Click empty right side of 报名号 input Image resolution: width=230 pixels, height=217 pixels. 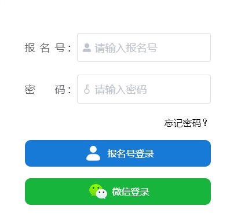[184, 47]
